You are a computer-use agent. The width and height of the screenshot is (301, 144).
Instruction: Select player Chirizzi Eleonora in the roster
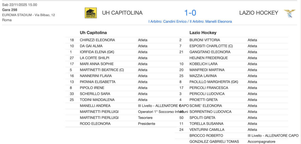pos(97,40)
